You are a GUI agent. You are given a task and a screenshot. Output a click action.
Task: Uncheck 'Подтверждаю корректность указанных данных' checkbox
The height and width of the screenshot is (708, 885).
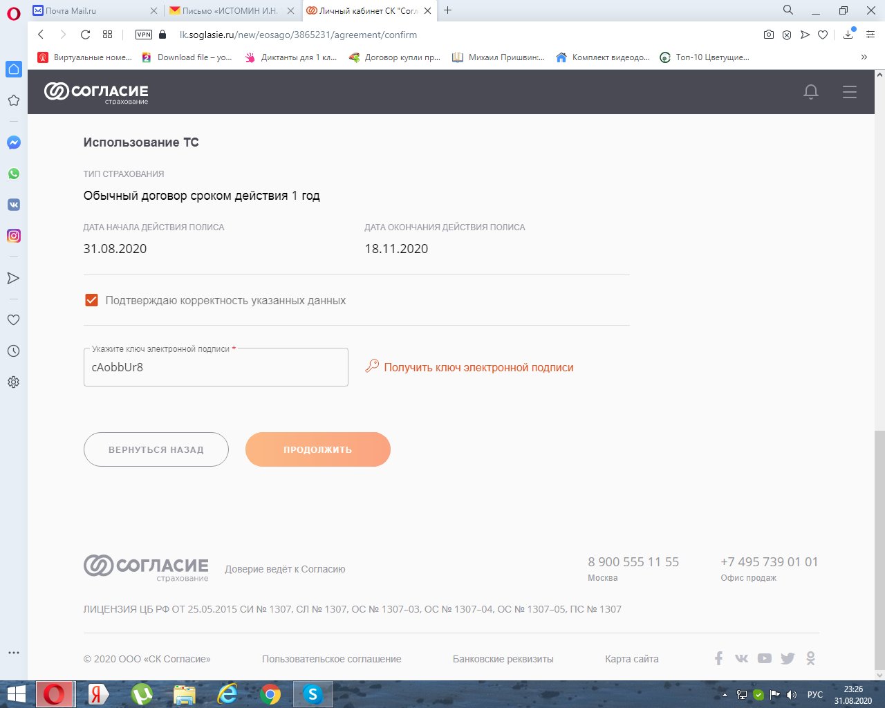[91, 300]
